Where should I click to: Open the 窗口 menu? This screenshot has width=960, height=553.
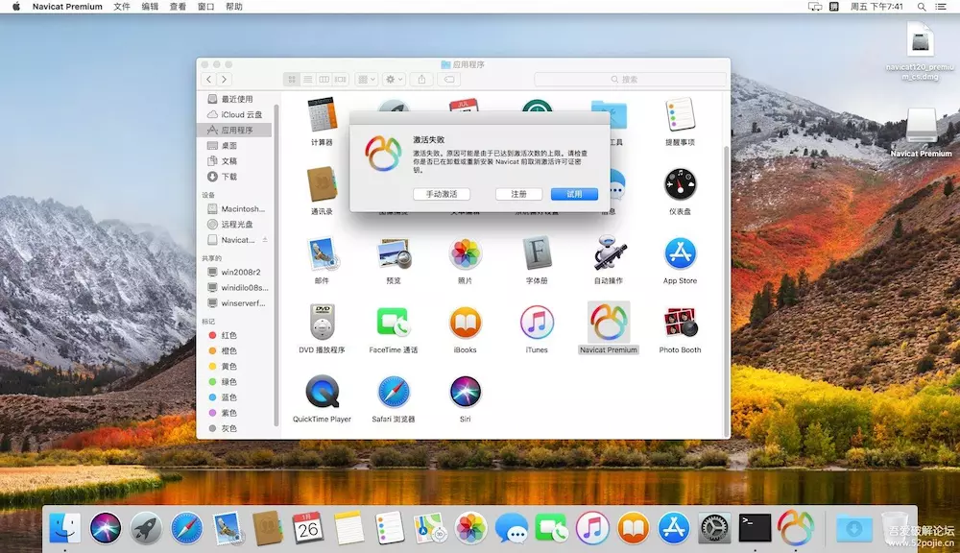click(x=205, y=7)
